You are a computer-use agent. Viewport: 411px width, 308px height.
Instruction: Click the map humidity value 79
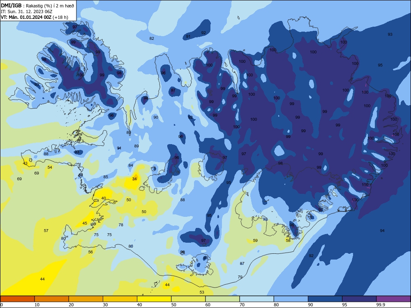coord(240,277)
